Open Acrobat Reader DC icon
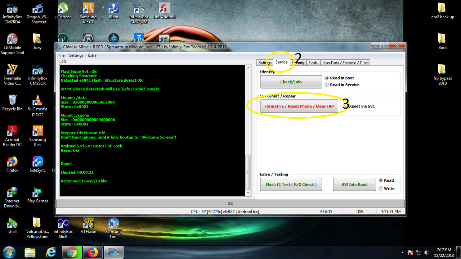This screenshot has width=461, height=259. click(x=12, y=136)
